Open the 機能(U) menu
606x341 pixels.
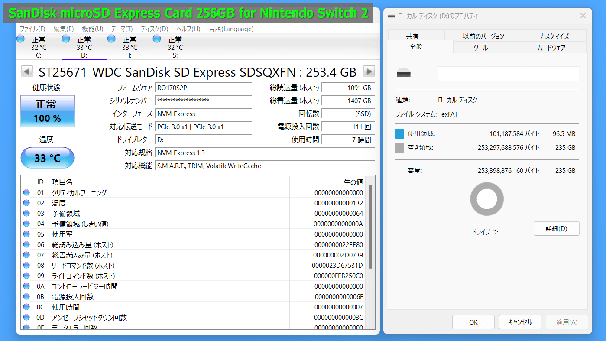[x=92, y=29]
